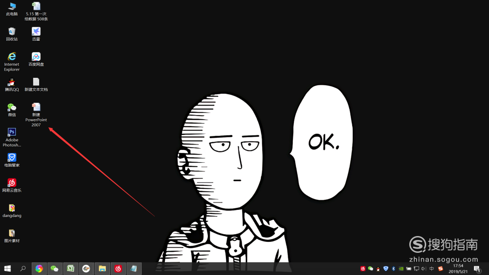Switch to NetEase Cloud Music in taskbar
The width and height of the screenshot is (489, 275).
click(x=118, y=269)
